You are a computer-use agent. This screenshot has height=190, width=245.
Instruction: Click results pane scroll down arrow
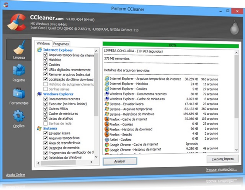click(x=237, y=150)
